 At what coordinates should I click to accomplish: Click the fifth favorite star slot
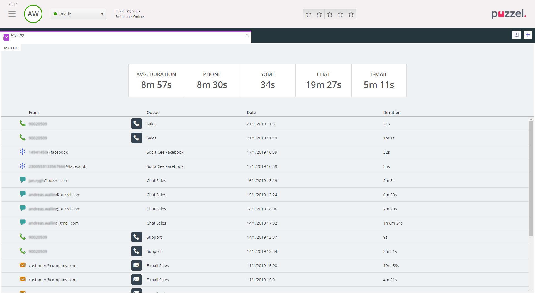pyautogui.click(x=351, y=14)
